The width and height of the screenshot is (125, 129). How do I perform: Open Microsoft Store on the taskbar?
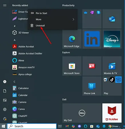click(x=92, y=126)
